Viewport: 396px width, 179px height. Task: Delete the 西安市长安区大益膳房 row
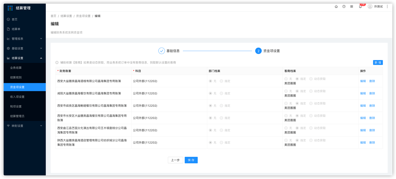[x=372, y=118]
